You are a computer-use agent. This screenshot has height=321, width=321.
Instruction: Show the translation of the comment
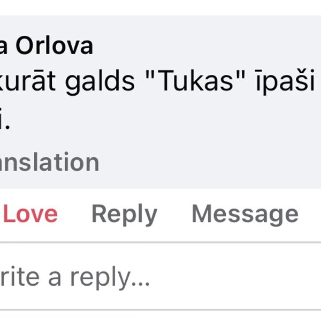pos(49,162)
